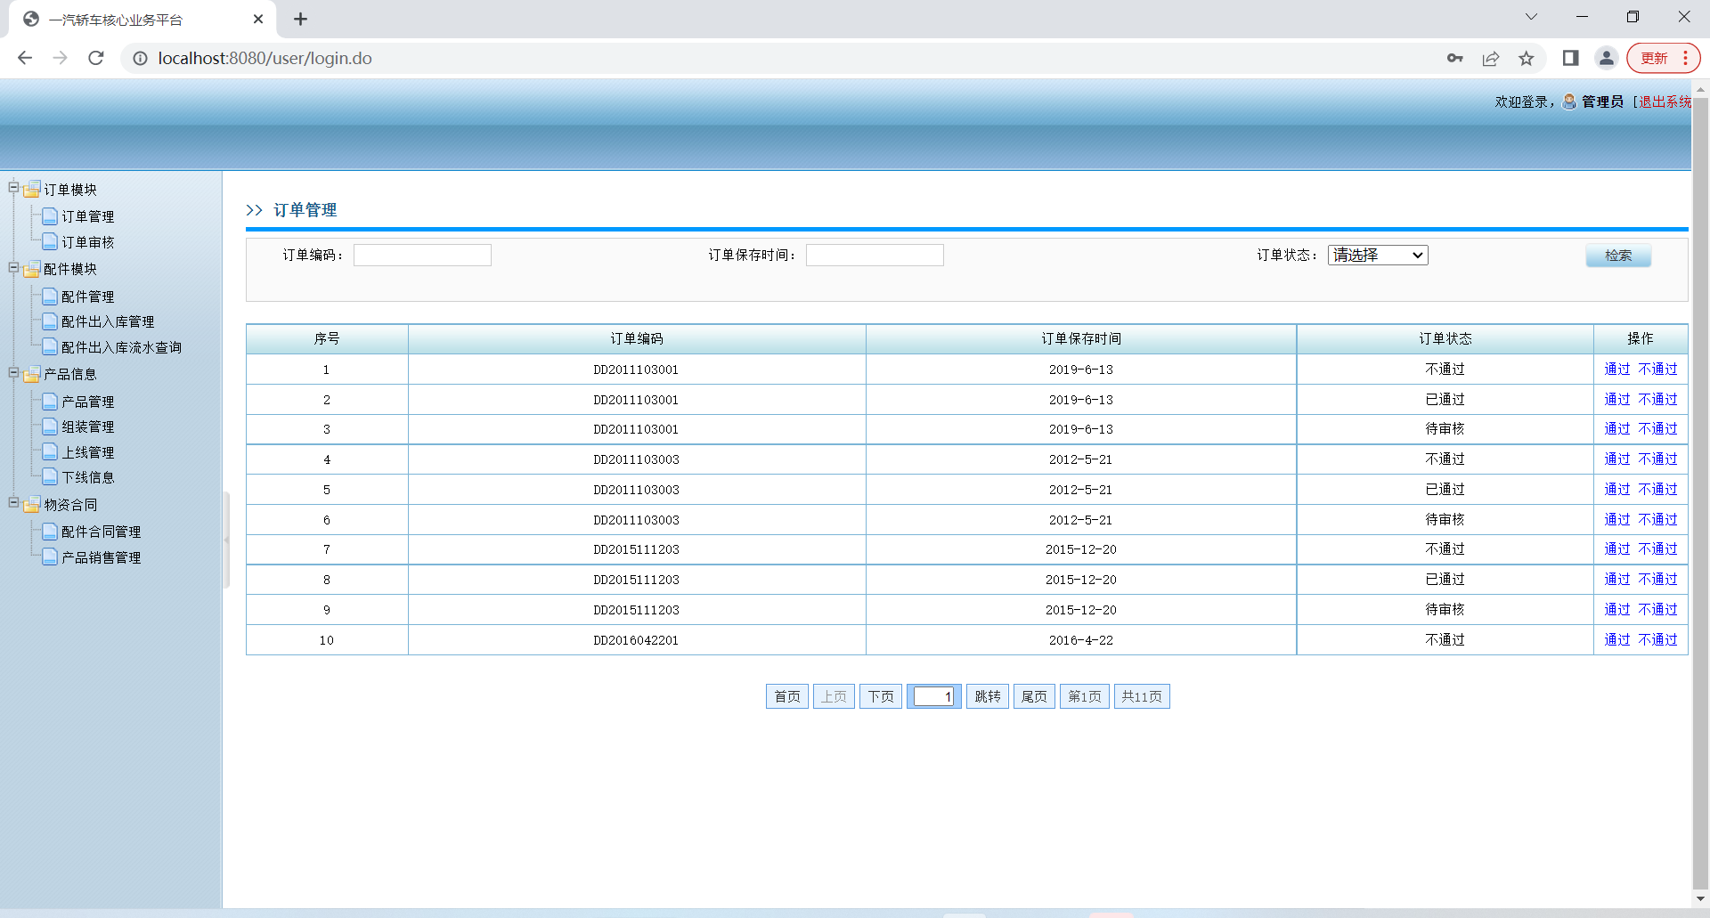Click the 管理员 user name

point(1602,102)
